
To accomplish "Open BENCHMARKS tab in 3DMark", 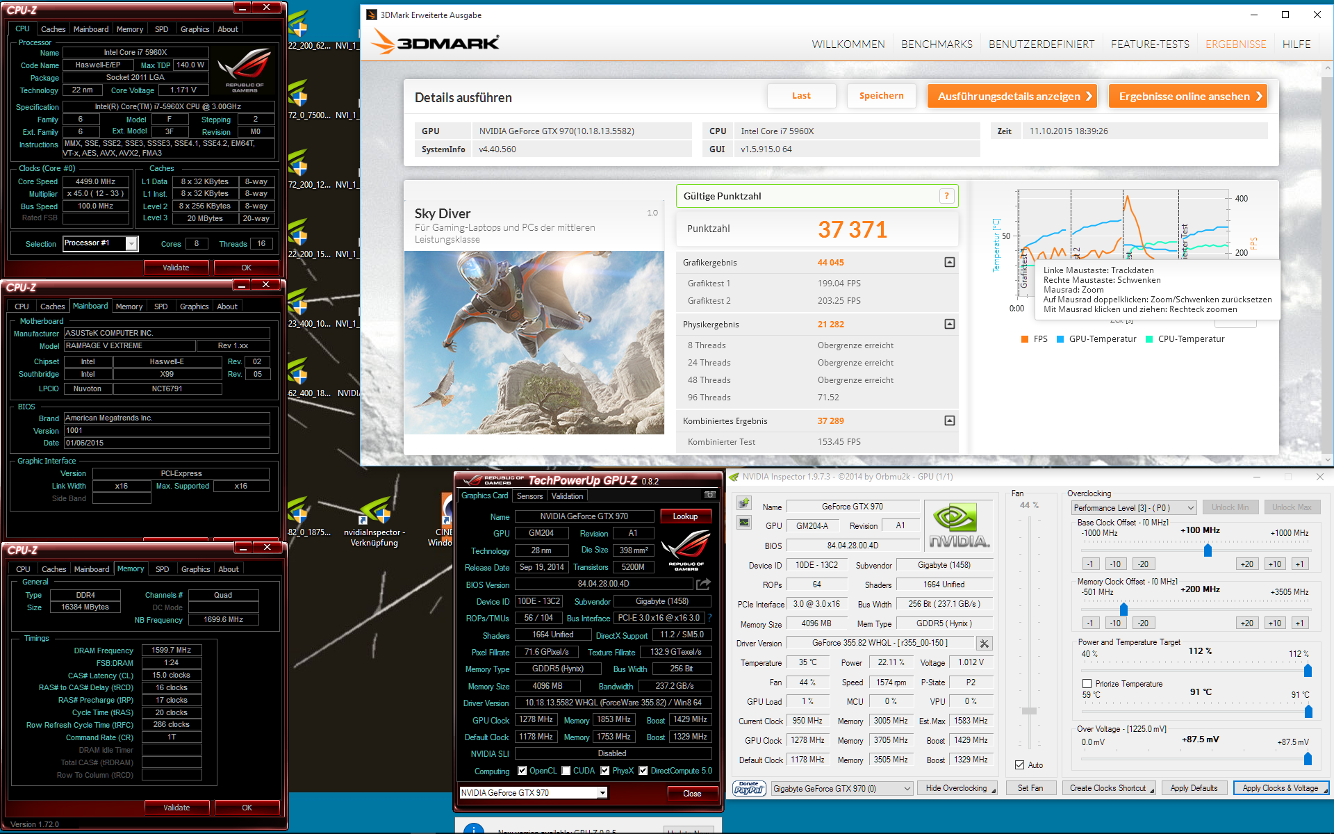I will [937, 44].
